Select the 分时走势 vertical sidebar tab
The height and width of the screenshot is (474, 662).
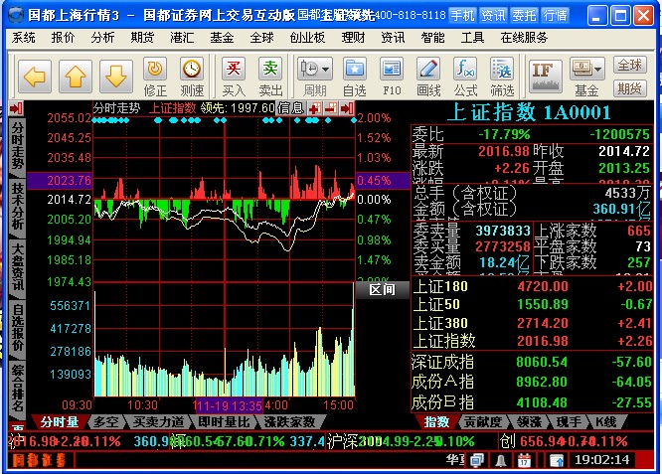tap(17, 146)
